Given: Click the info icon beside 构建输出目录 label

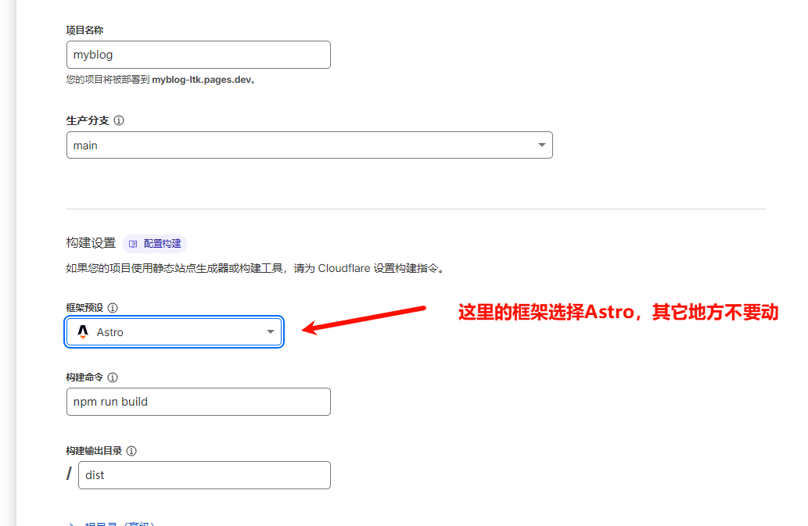Looking at the screenshot, I should tap(131, 450).
